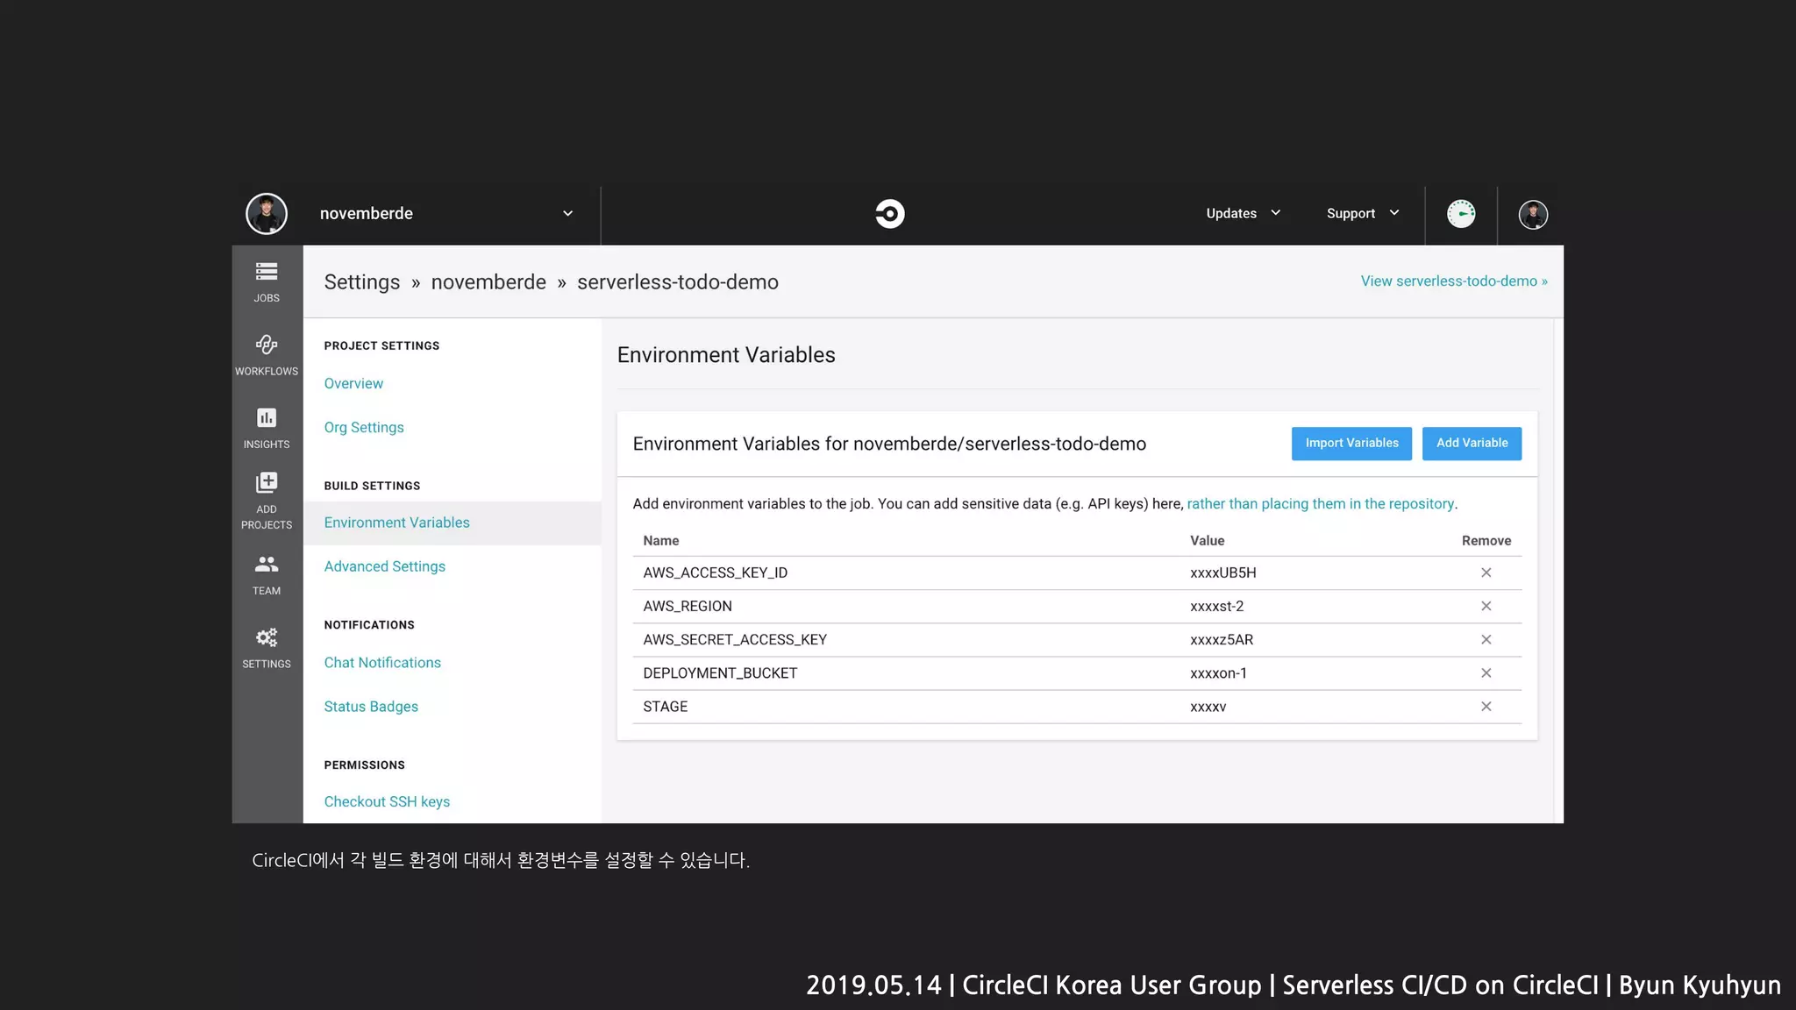Open Chat Notifications settings

point(382,663)
